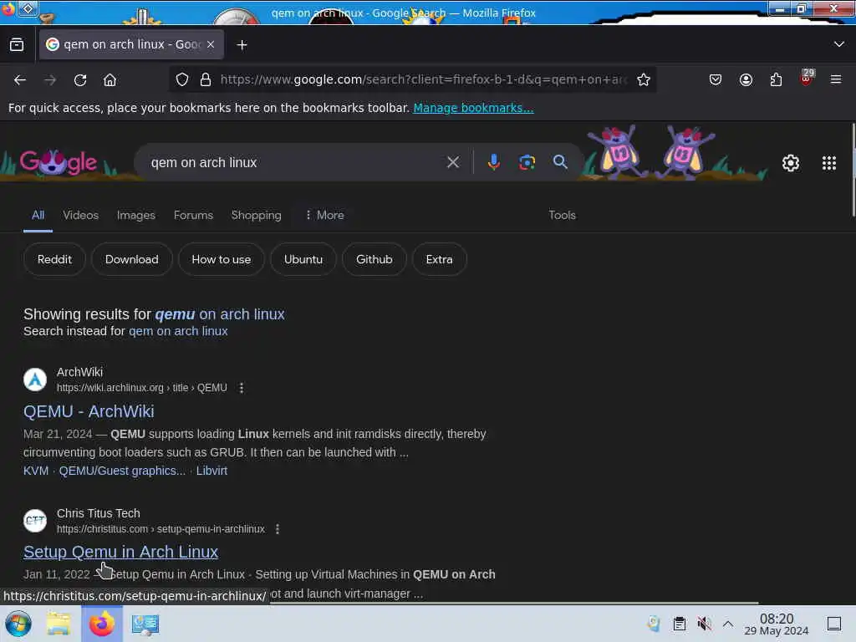Click the Firefox address bar URL
Viewport: 856px width, 642px height.
(x=423, y=79)
